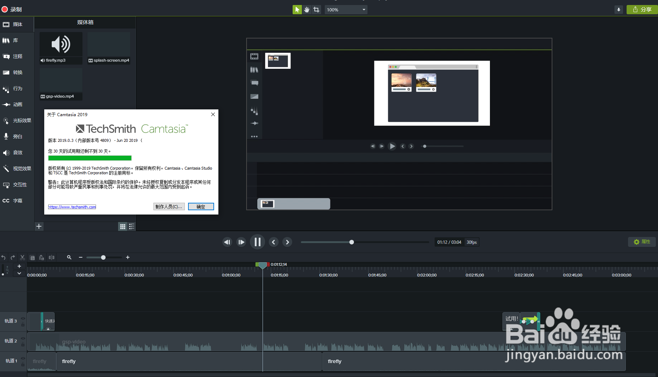The height and width of the screenshot is (377, 658).
Task: Click the Paste icon in timeline toolbar
Action: click(42, 257)
